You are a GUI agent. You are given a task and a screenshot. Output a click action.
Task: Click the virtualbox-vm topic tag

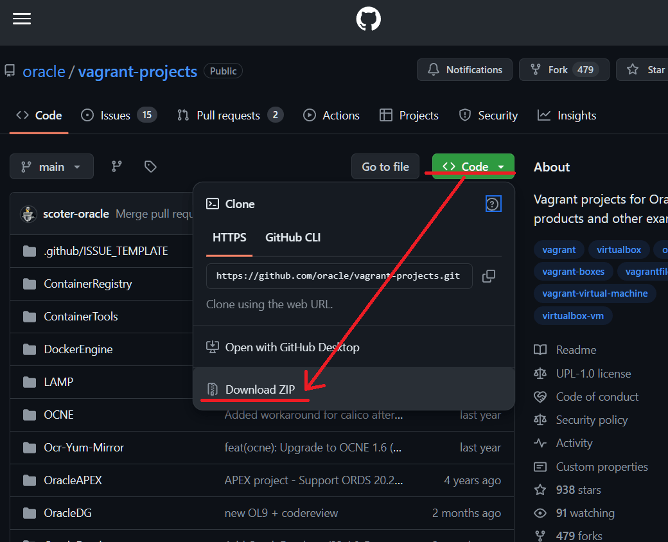tap(572, 316)
